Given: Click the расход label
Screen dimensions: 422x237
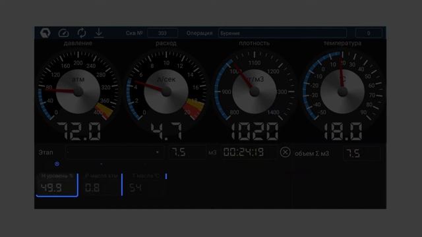Looking at the screenshot, I should tap(166, 43).
